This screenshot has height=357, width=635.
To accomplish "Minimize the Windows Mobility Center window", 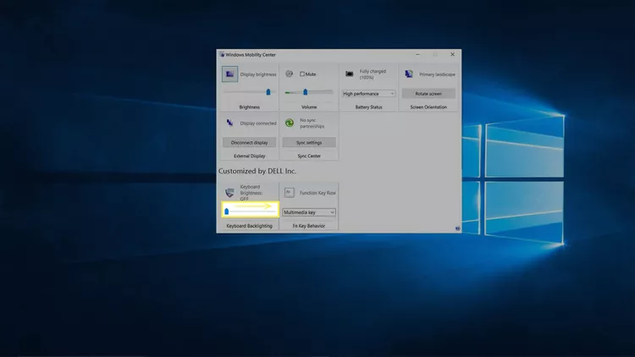I will point(417,54).
